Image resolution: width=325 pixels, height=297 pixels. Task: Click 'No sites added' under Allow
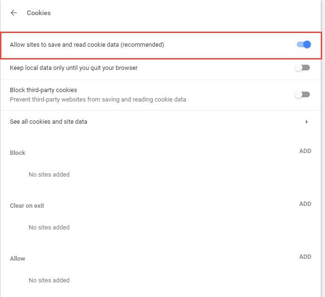[x=49, y=280]
